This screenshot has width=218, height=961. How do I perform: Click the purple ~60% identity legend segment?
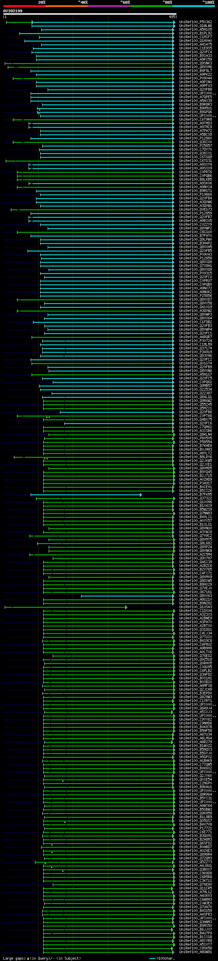tap(109, 6)
